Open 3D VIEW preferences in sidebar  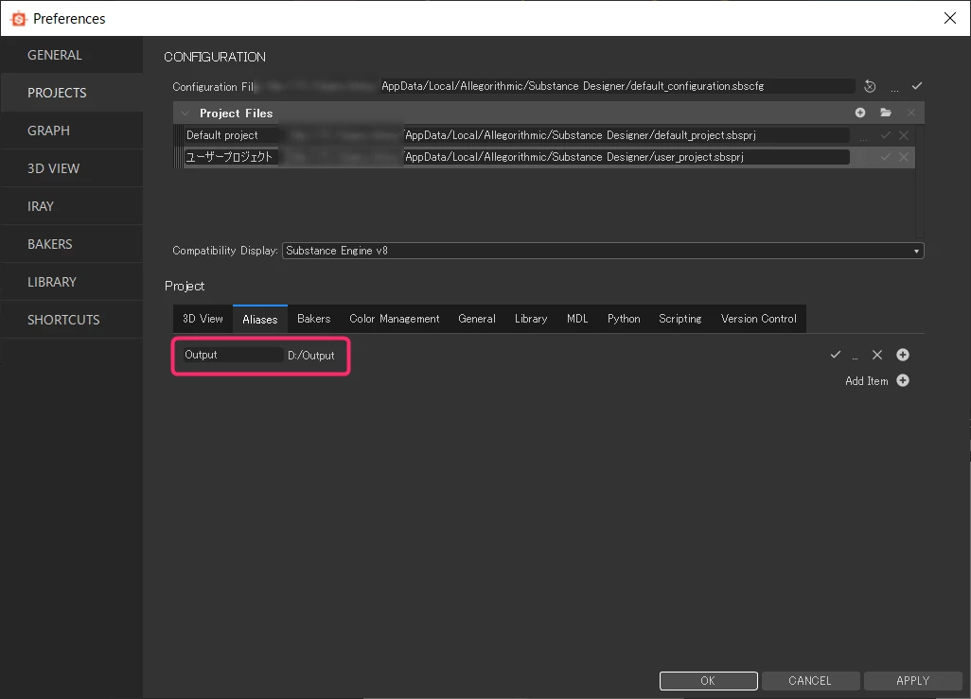click(x=72, y=168)
